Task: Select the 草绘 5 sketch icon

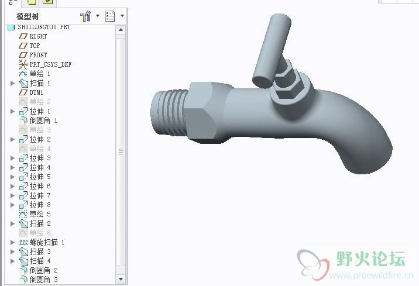Action: tap(23, 214)
